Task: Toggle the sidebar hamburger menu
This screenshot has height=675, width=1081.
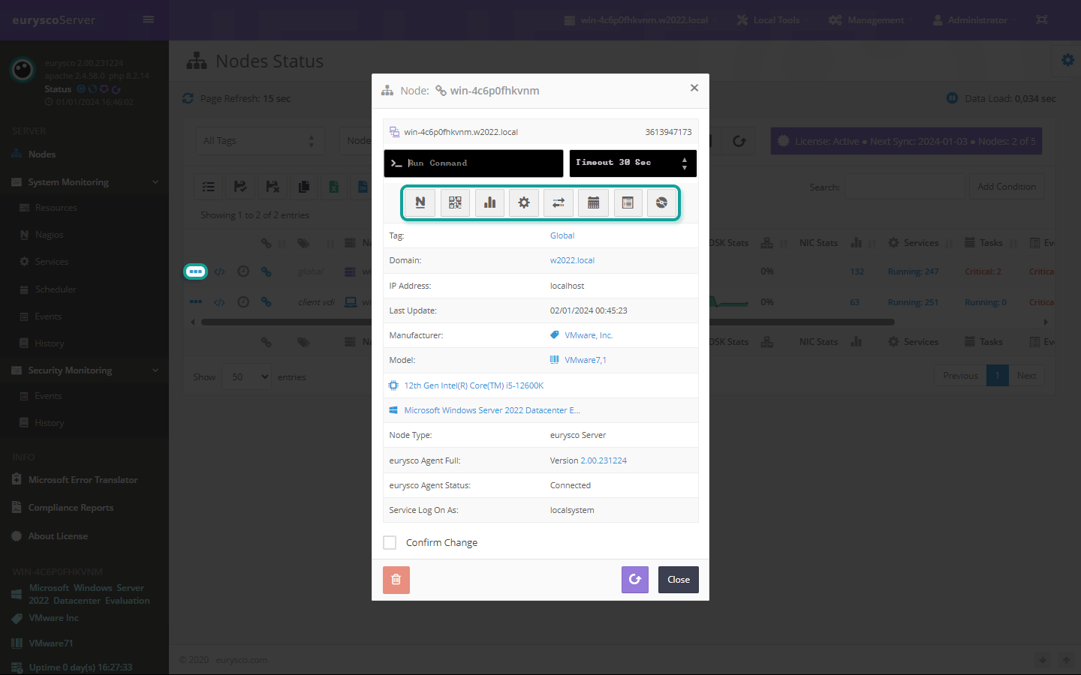Action: pos(149,19)
